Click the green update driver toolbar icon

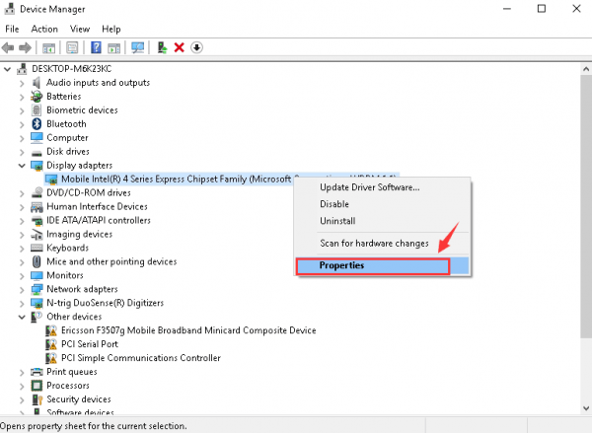pyautogui.click(x=162, y=46)
